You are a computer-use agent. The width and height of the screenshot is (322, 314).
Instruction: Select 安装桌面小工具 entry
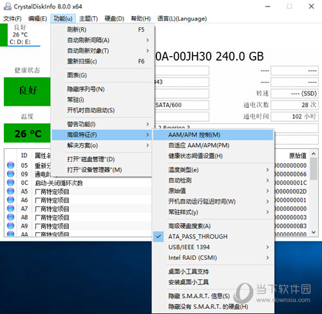pos(213,282)
